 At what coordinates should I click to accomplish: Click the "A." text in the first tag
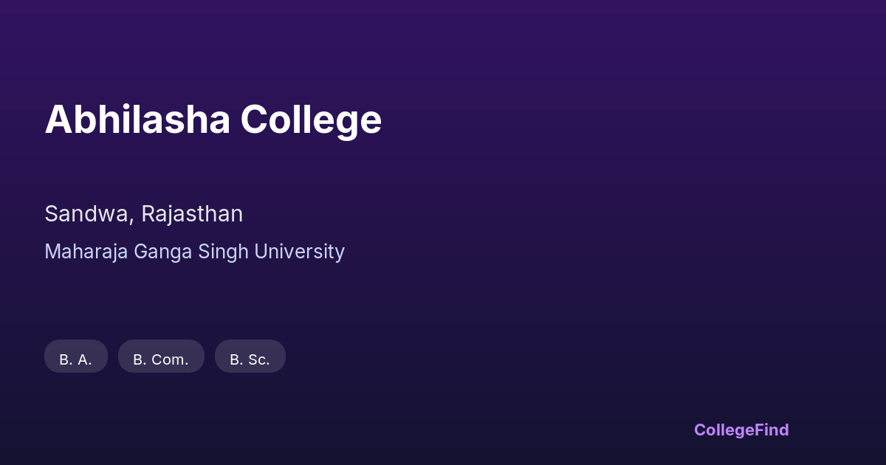85,359
